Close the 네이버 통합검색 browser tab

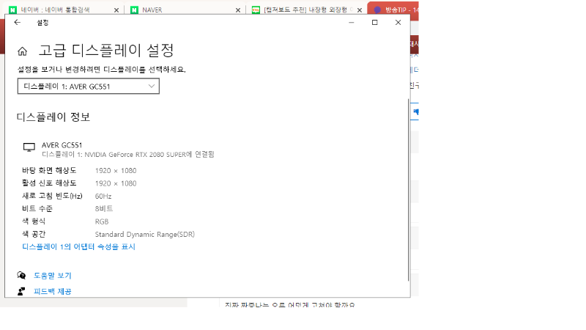116,10
